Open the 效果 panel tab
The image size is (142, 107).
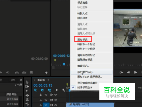point(12,80)
